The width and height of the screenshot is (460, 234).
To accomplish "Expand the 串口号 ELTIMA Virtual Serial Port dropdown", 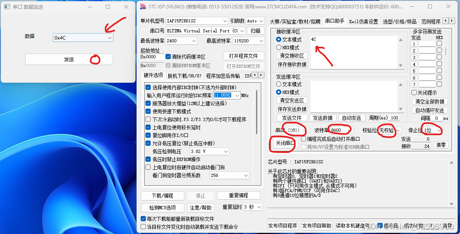I will pyautogui.click(x=205, y=31).
